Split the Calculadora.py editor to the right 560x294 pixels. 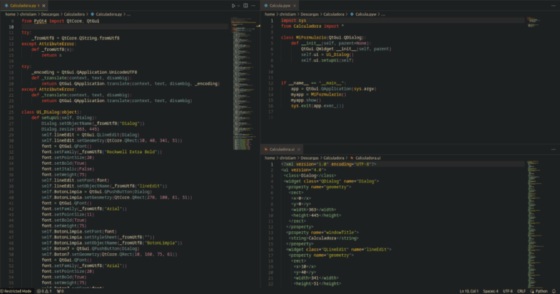coord(246,6)
